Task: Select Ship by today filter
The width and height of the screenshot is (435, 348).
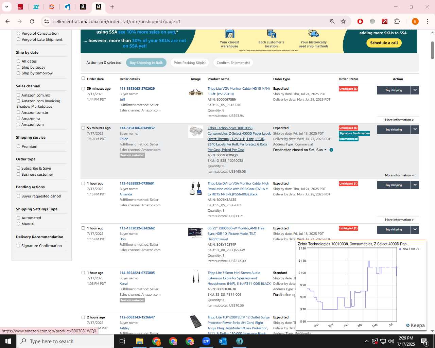Action: pos(18,67)
